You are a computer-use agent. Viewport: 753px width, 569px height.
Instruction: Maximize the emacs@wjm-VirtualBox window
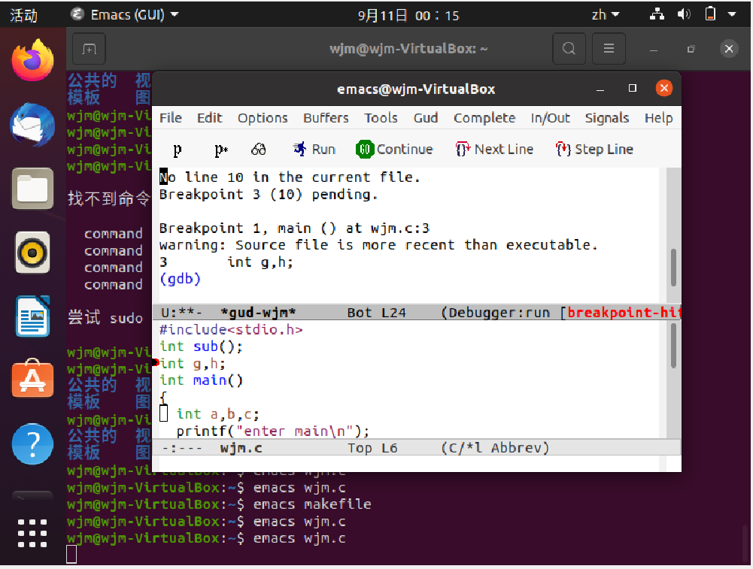point(633,88)
